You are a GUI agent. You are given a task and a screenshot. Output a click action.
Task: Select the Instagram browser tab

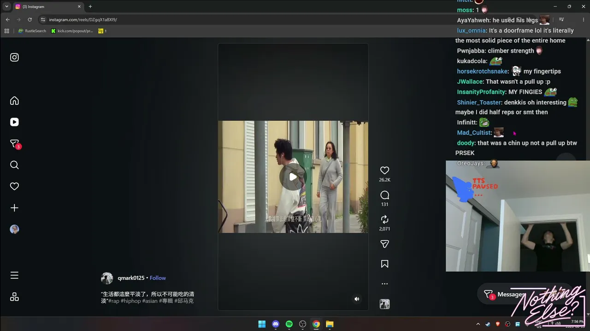pos(48,6)
